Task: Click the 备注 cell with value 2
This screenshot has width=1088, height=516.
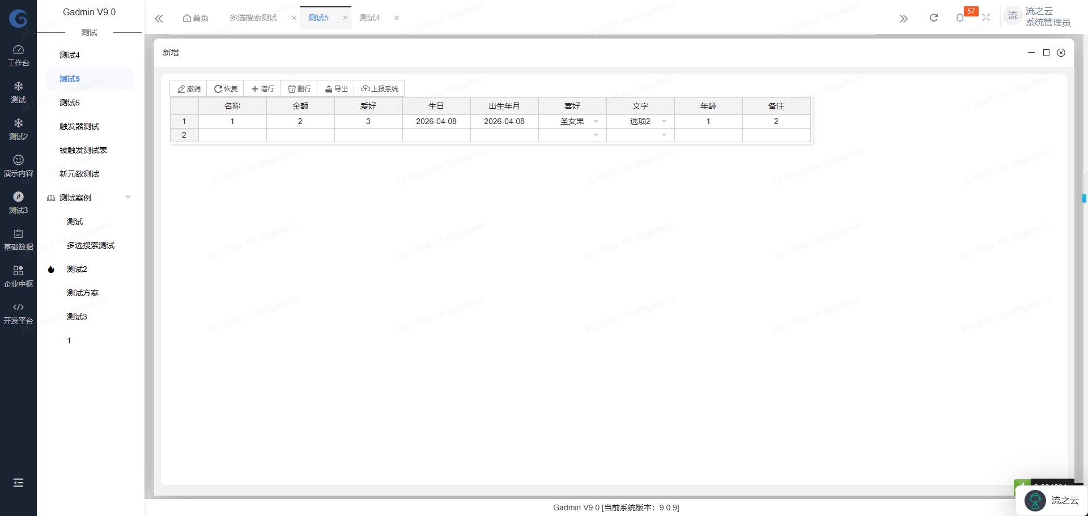Action: point(776,121)
